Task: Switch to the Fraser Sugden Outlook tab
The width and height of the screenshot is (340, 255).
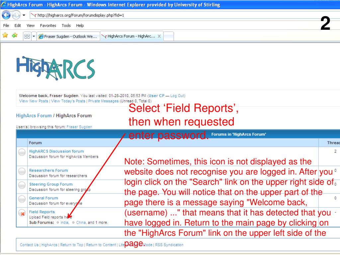Action: click(68, 37)
